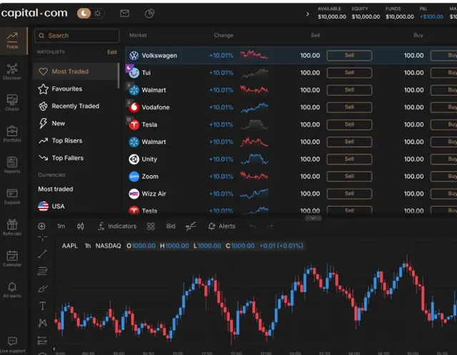Open Calendar in left sidebar

pos(12,258)
